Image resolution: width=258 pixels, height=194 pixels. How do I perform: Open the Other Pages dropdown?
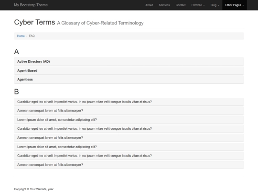point(235,5)
